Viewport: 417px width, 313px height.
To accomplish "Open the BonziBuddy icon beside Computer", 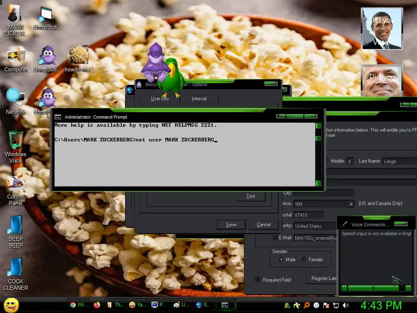I will pyautogui.click(x=47, y=59).
